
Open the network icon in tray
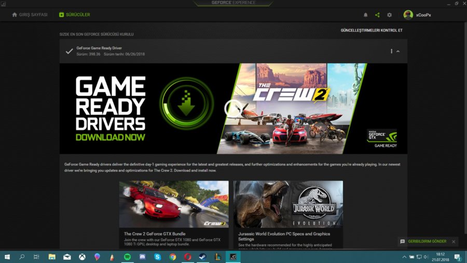419,257
